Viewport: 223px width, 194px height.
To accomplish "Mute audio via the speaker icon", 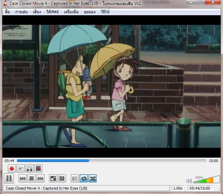I will tap(189, 181).
